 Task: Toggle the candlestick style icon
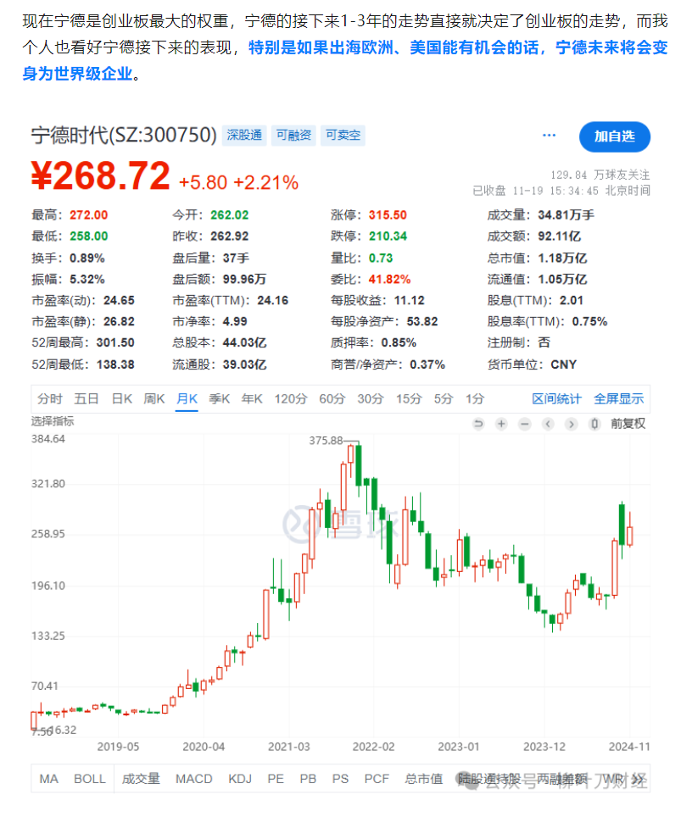594,424
